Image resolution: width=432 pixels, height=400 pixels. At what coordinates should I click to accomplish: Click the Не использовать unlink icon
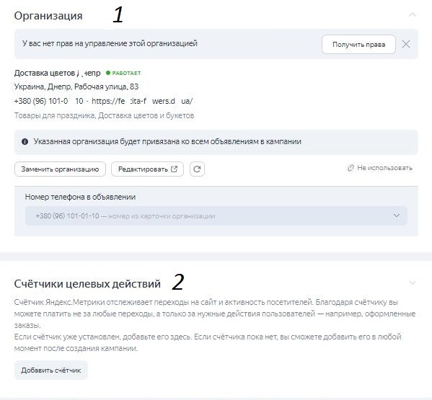pyautogui.click(x=351, y=168)
